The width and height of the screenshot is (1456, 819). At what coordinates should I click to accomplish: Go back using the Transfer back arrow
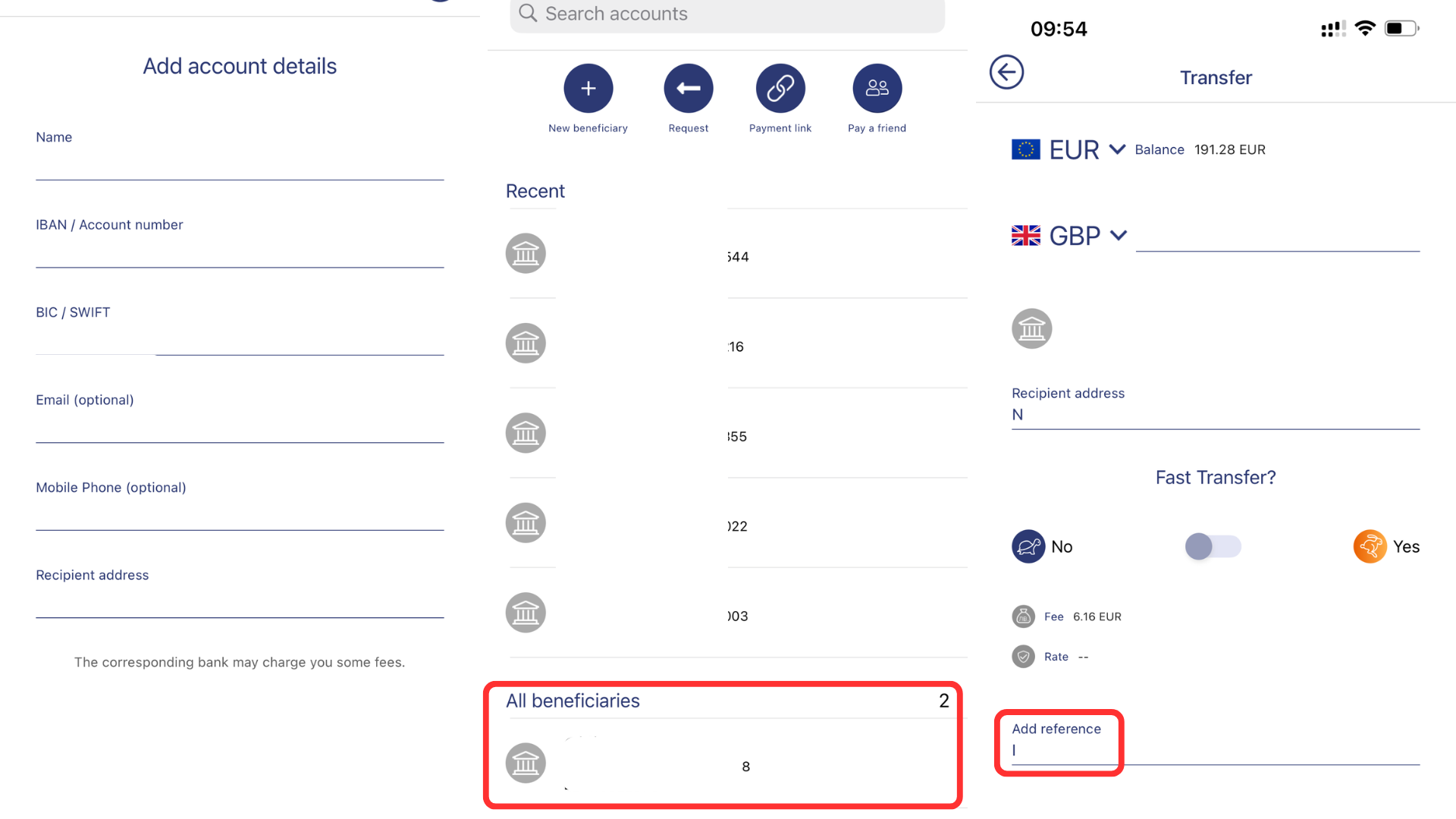[1006, 73]
